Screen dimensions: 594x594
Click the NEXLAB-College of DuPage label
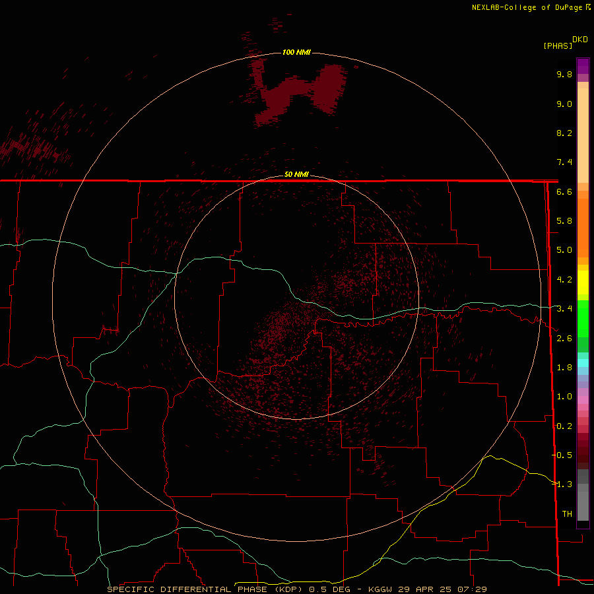527,7
